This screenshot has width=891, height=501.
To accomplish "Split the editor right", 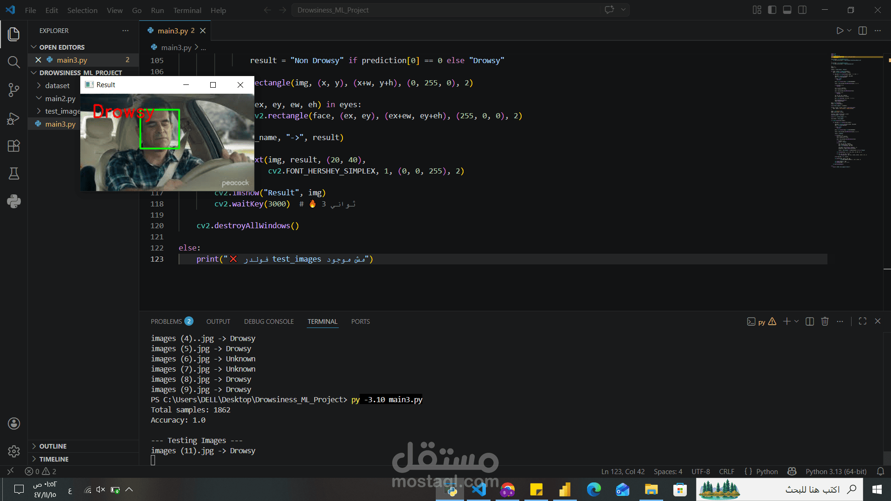I will 863,31.
